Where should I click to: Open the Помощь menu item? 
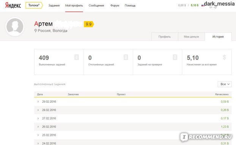tap(130, 6)
